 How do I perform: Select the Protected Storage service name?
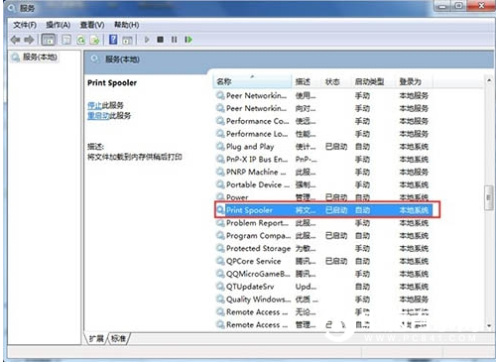(x=258, y=248)
